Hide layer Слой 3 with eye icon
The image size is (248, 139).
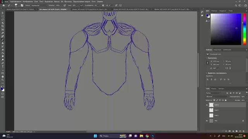point(207,105)
